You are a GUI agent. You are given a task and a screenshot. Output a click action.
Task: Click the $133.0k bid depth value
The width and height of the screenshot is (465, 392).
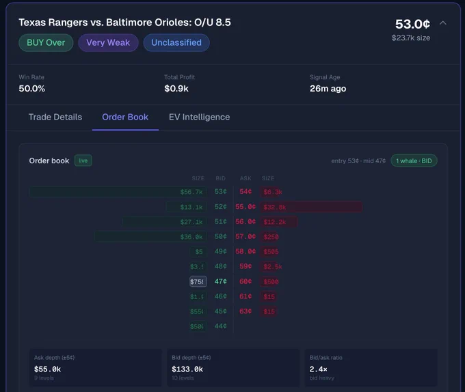point(187,369)
